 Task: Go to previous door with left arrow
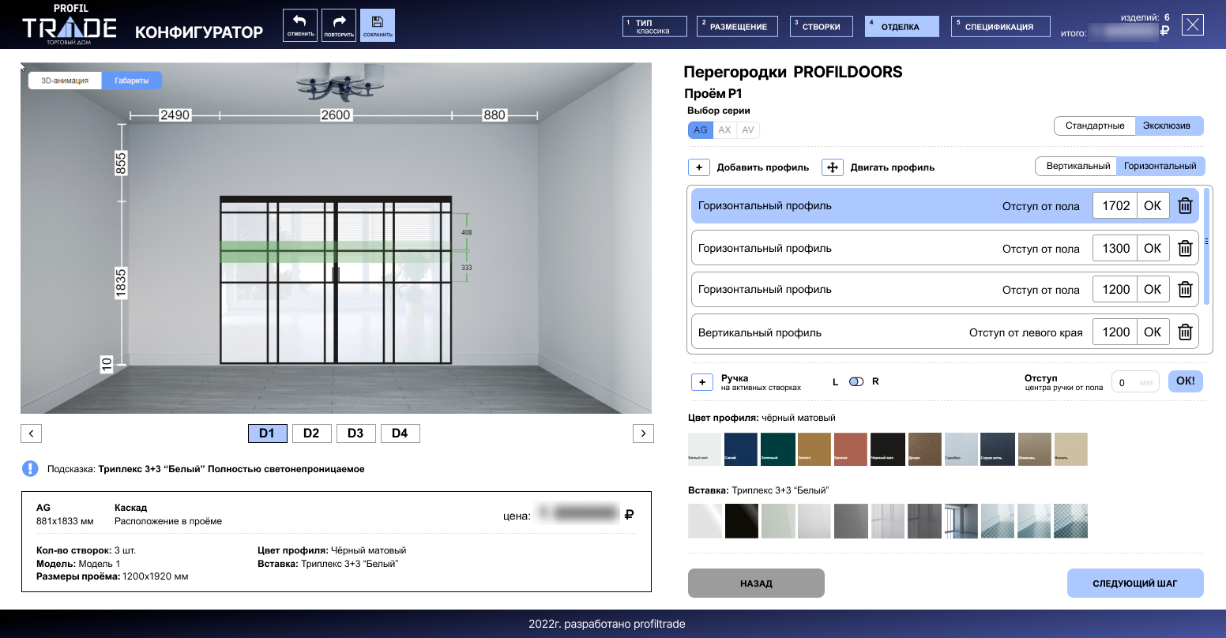tap(31, 433)
